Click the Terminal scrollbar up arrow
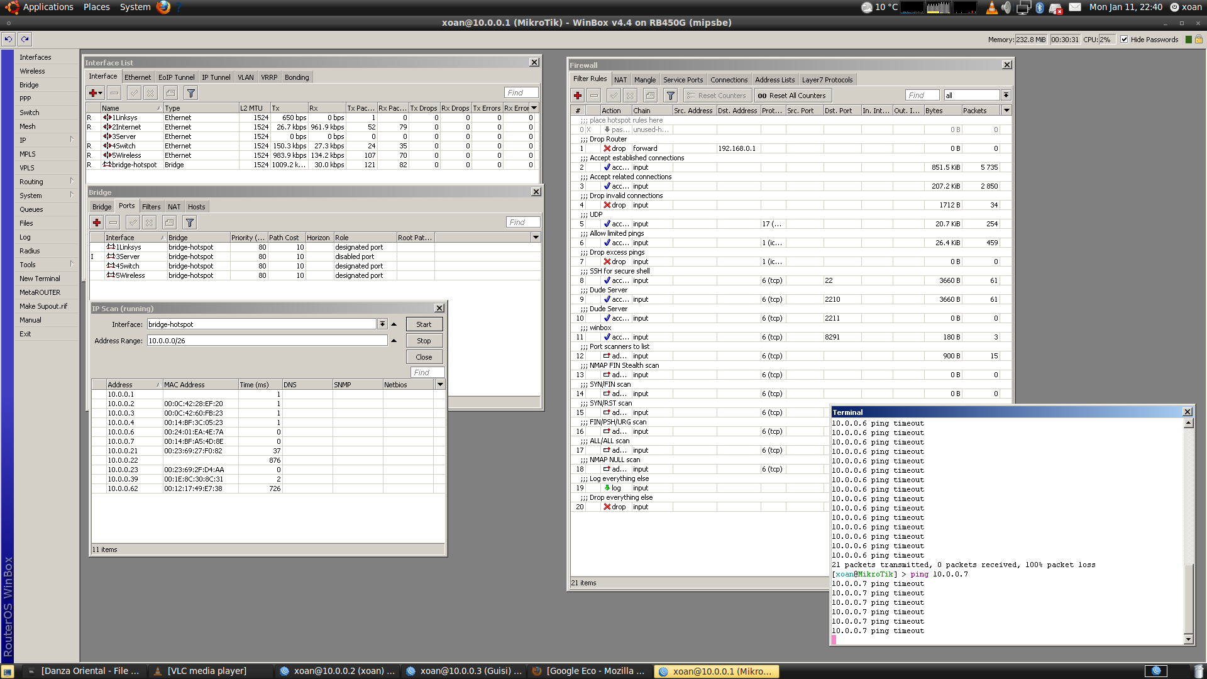Image resolution: width=1207 pixels, height=679 pixels. (x=1189, y=423)
